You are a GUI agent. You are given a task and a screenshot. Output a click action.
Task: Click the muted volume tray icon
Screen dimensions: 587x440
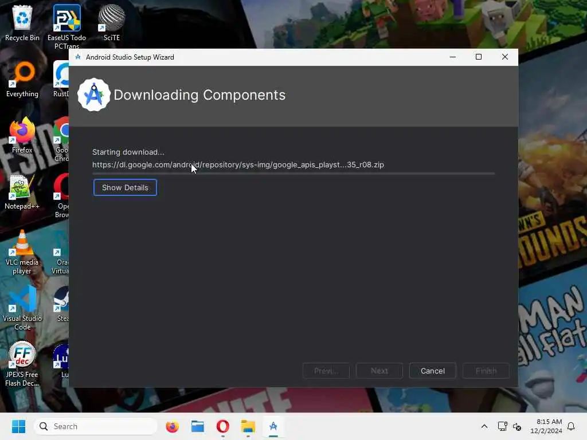[x=517, y=426]
